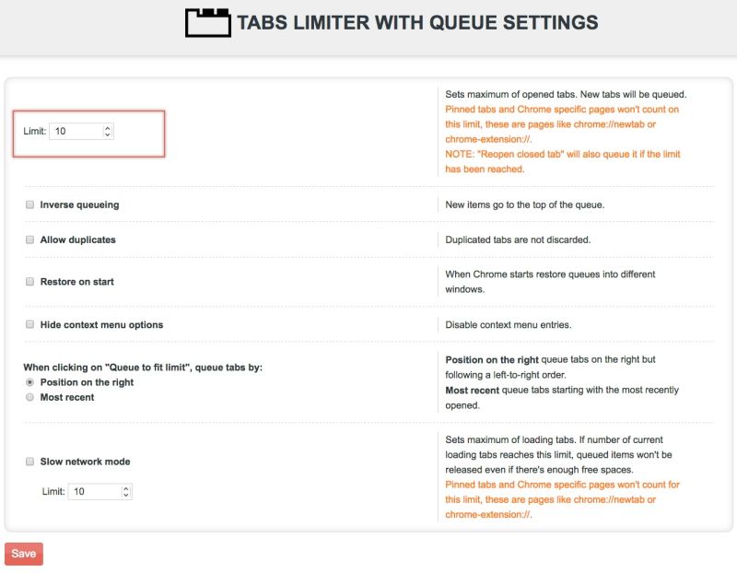Screen dimensions: 737x573
Task: Click the 'Tabs Limiter with Queue Settings' heading
Action: [417, 22]
